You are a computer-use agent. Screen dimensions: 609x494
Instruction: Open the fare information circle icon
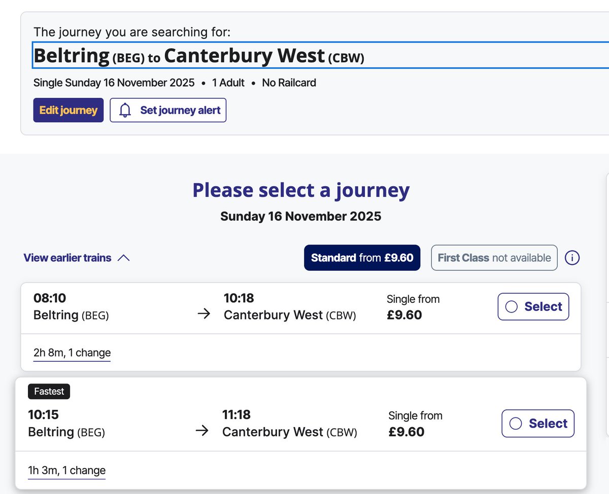click(572, 258)
